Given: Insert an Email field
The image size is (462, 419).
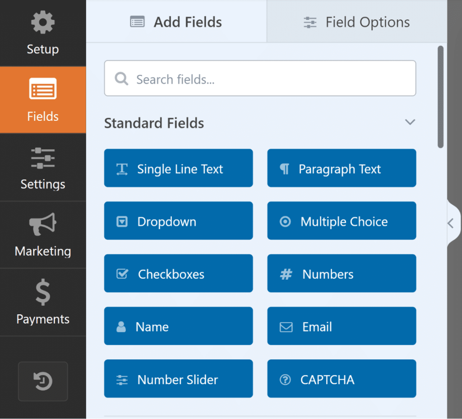Looking at the screenshot, I should click(x=342, y=326).
